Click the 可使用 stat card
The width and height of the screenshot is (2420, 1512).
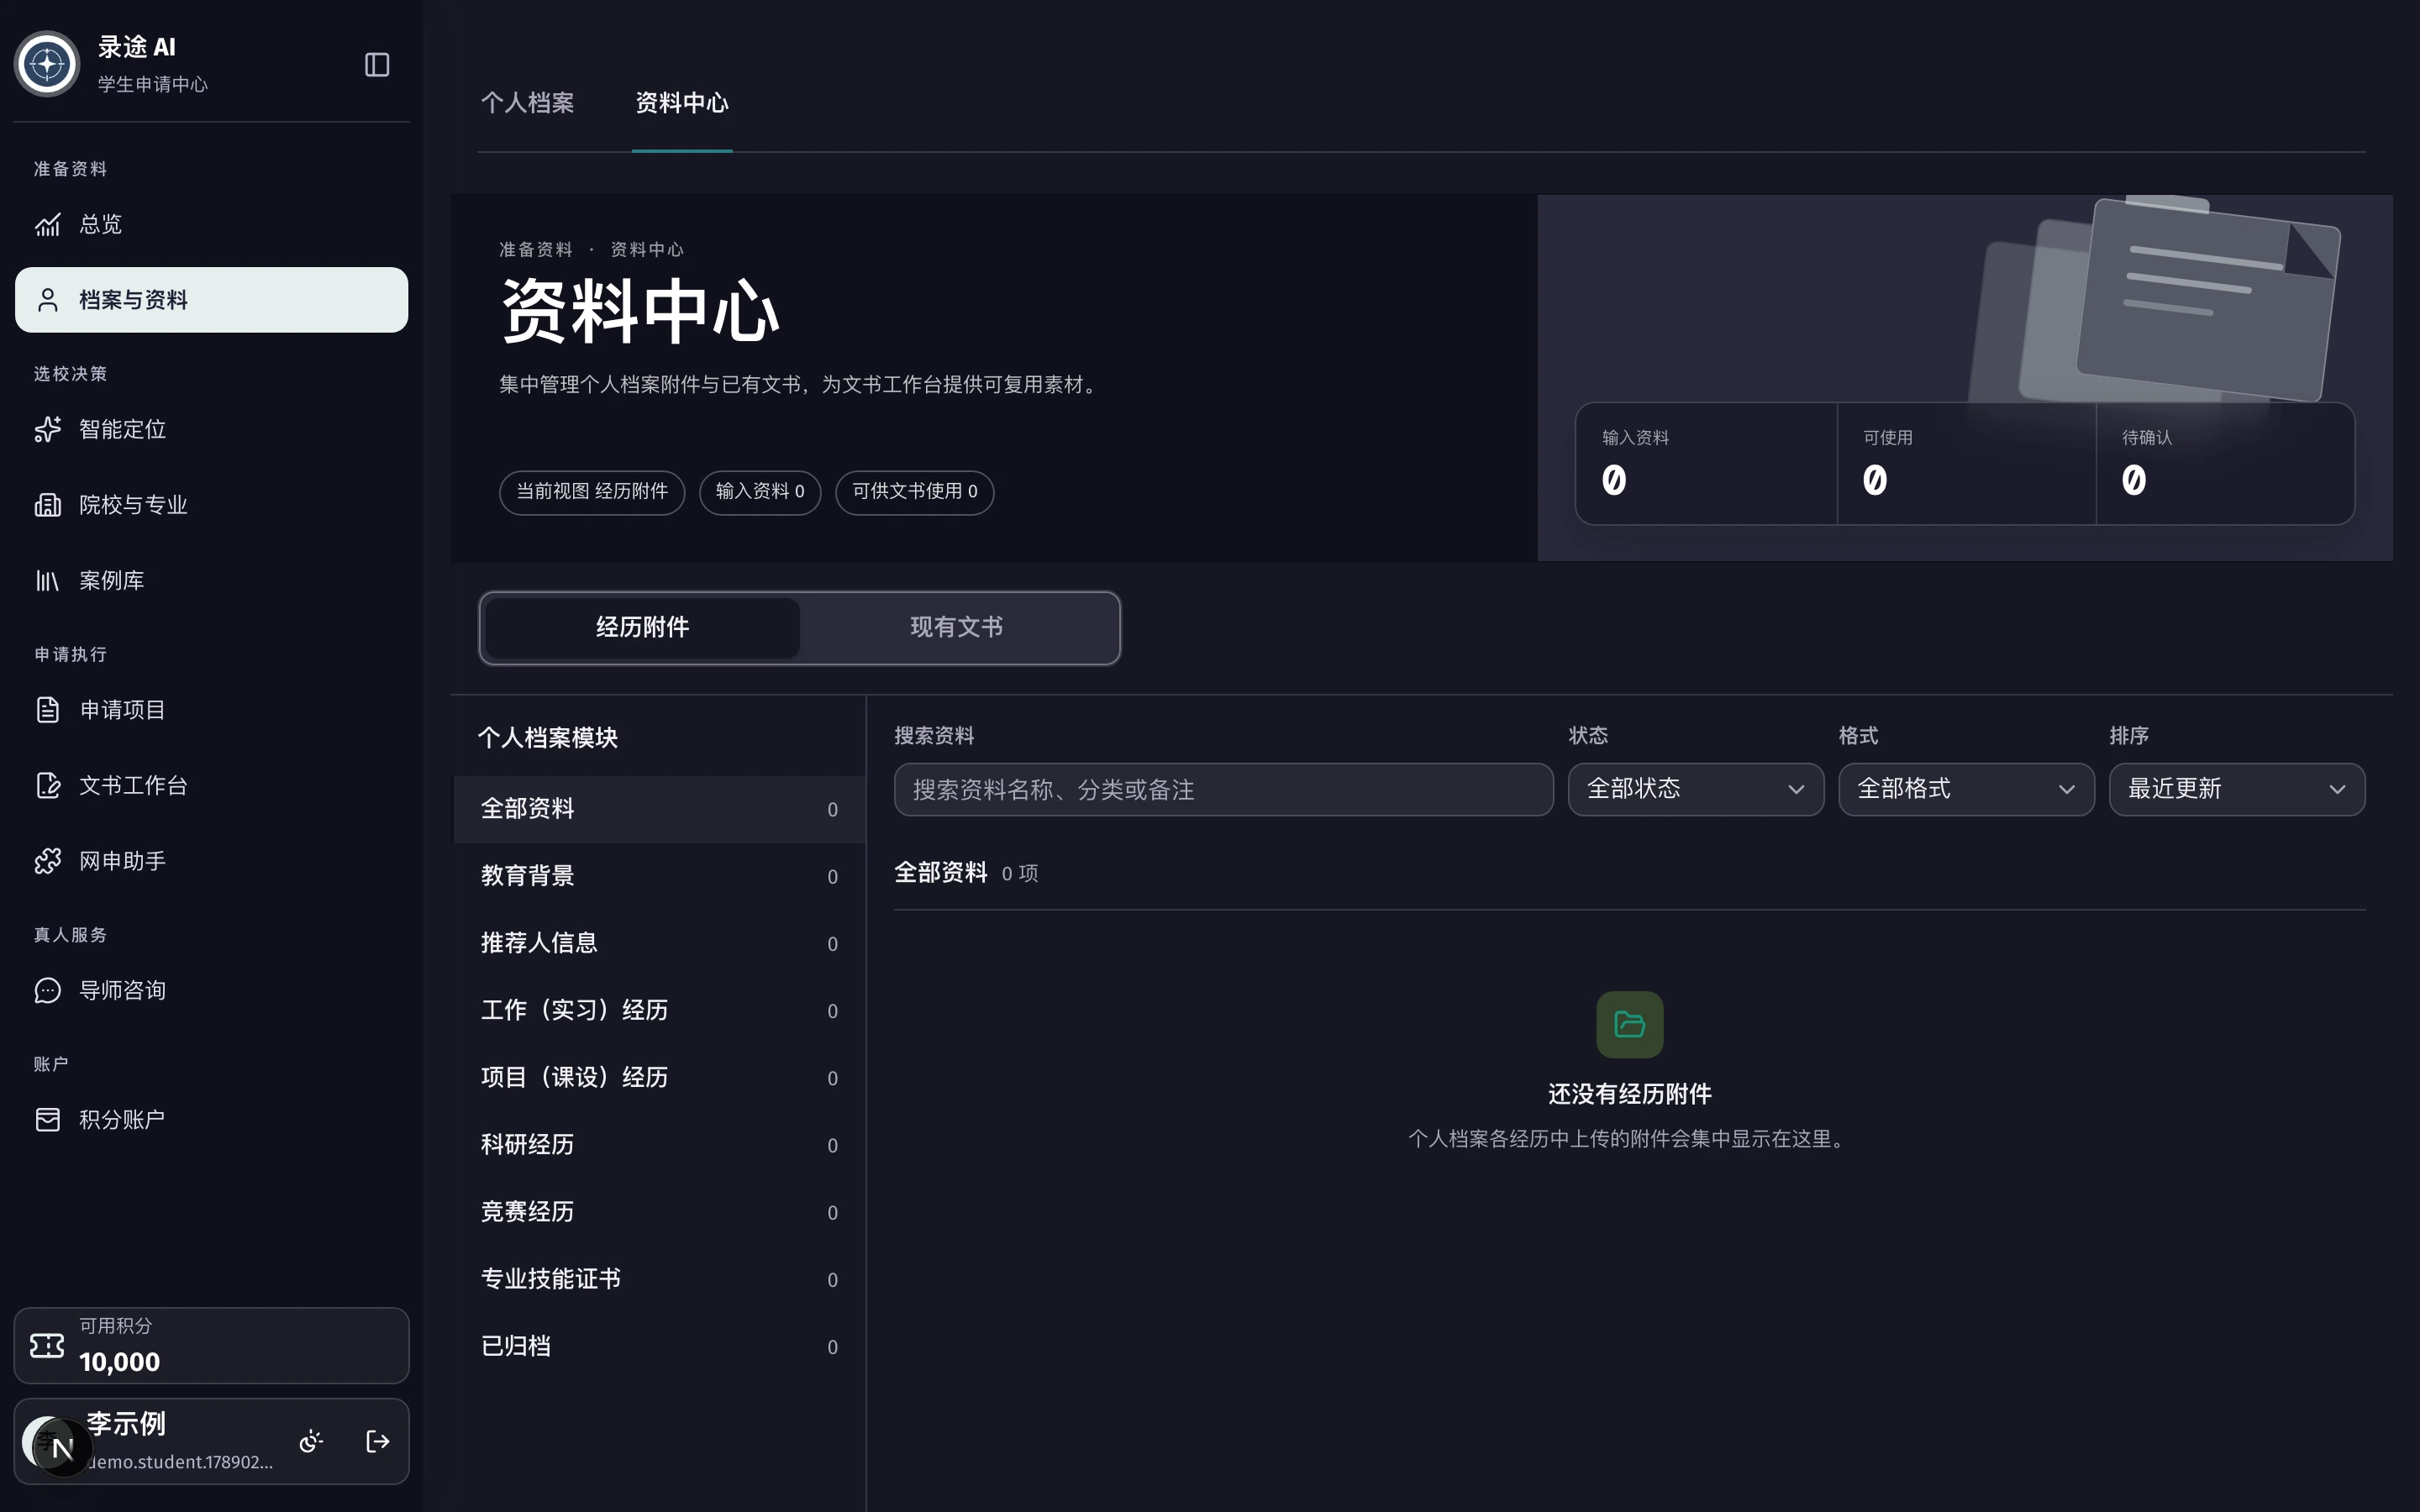(x=1966, y=463)
